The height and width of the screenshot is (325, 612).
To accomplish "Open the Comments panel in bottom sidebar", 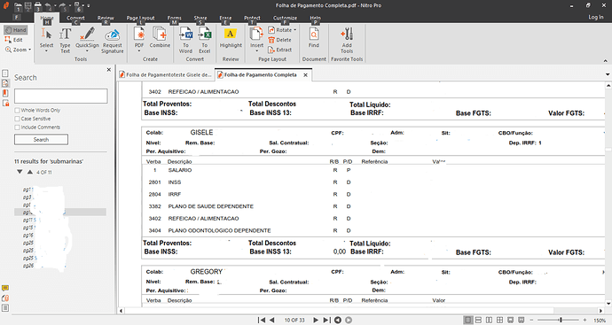I will (x=5, y=288).
